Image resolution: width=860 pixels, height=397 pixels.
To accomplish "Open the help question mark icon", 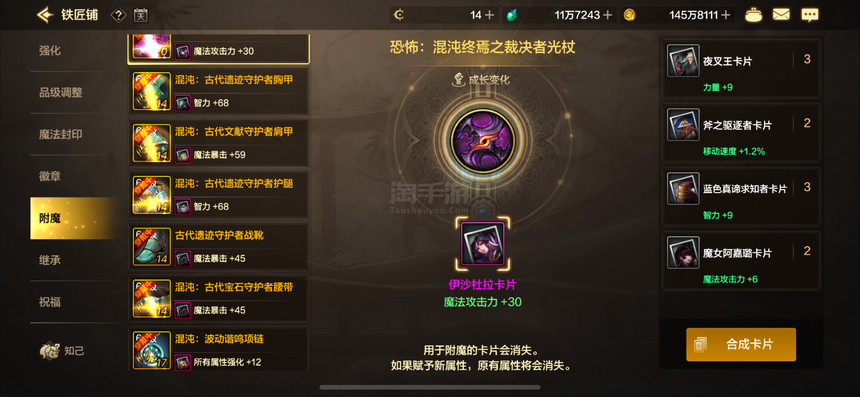I will 119,15.
